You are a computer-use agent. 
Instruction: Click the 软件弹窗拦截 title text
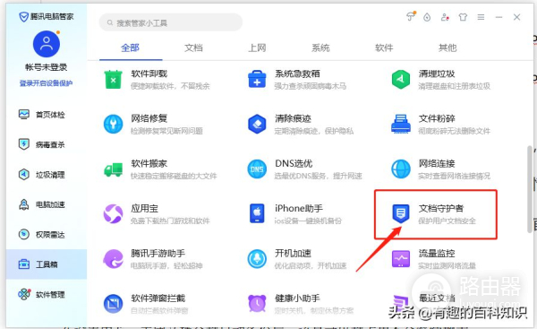(x=158, y=299)
